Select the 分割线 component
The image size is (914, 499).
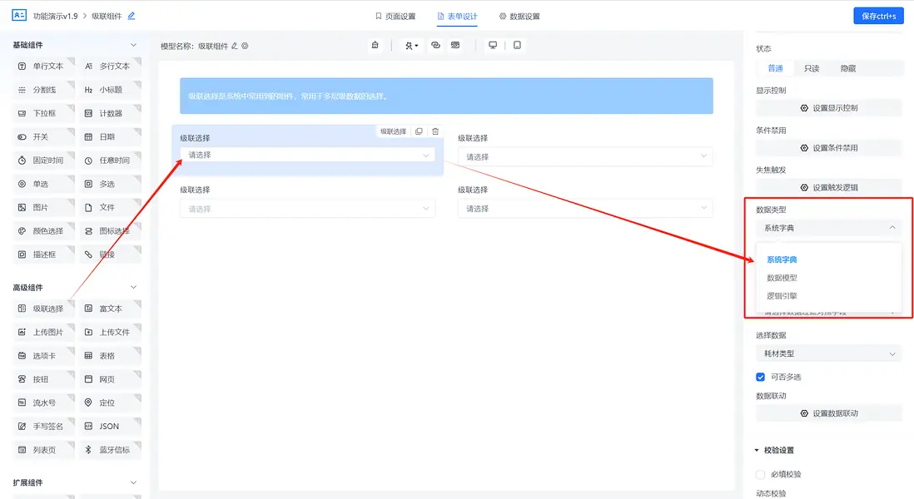pos(44,90)
